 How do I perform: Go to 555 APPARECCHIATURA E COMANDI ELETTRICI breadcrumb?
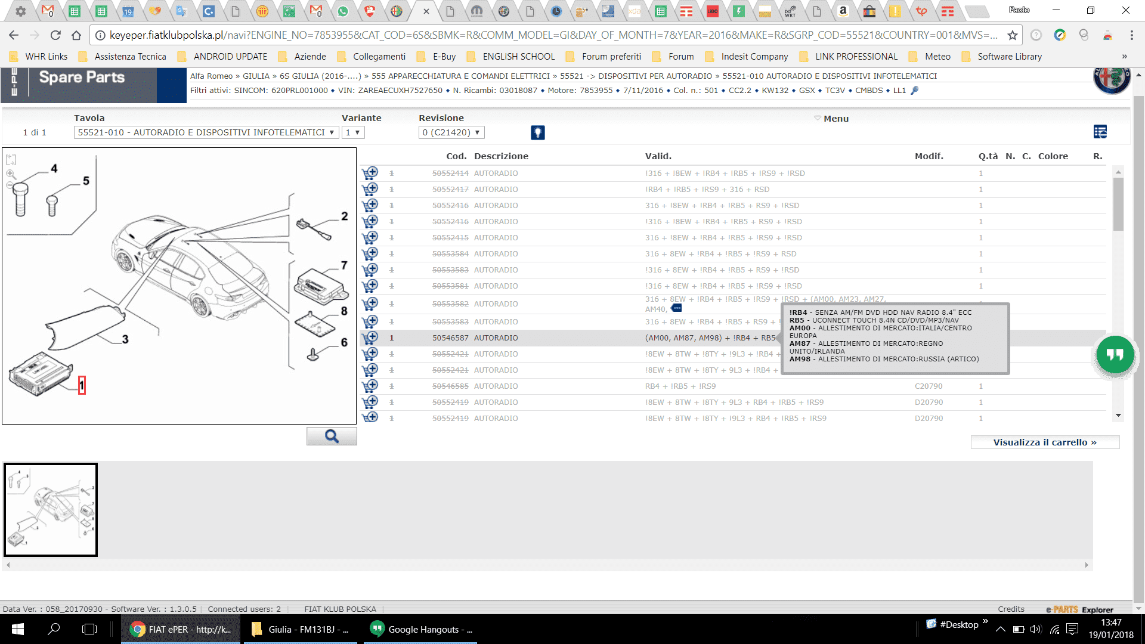coord(460,76)
